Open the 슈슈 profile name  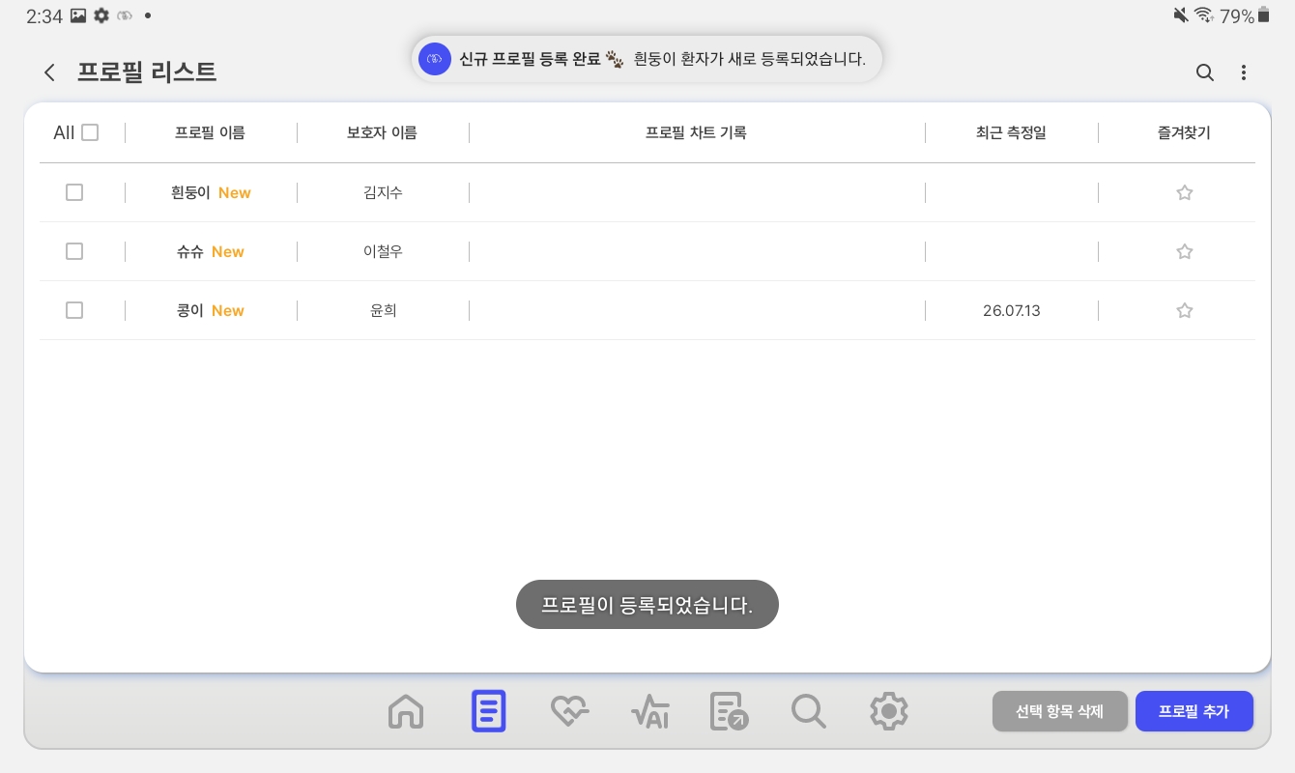tap(190, 251)
